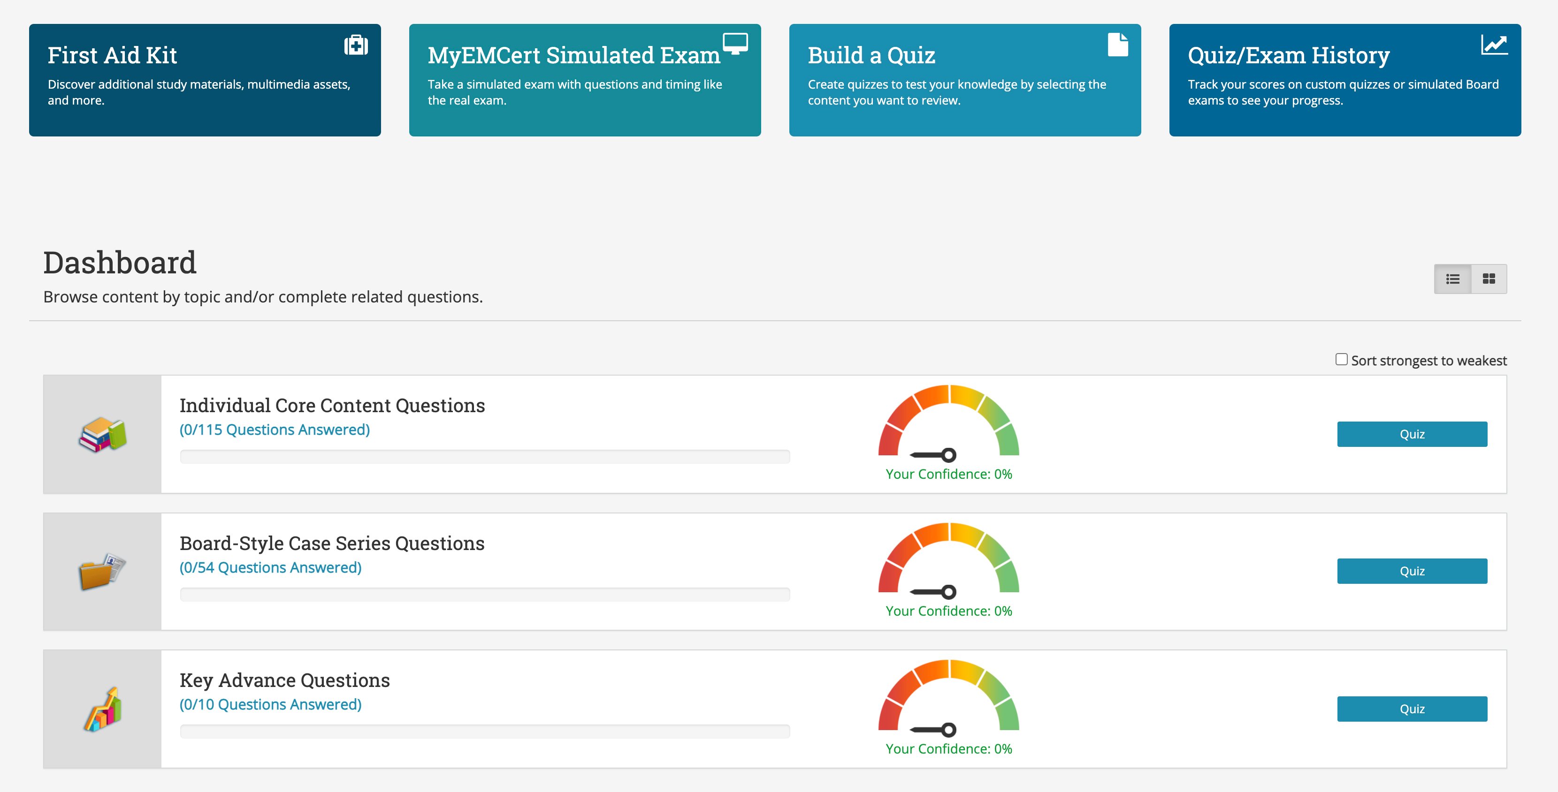1558x792 pixels.
Task: Open the 0/10 Questions Answered link
Action: click(270, 704)
